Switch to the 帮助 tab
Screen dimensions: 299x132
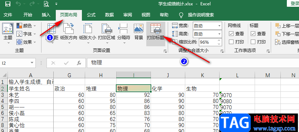[164, 15]
